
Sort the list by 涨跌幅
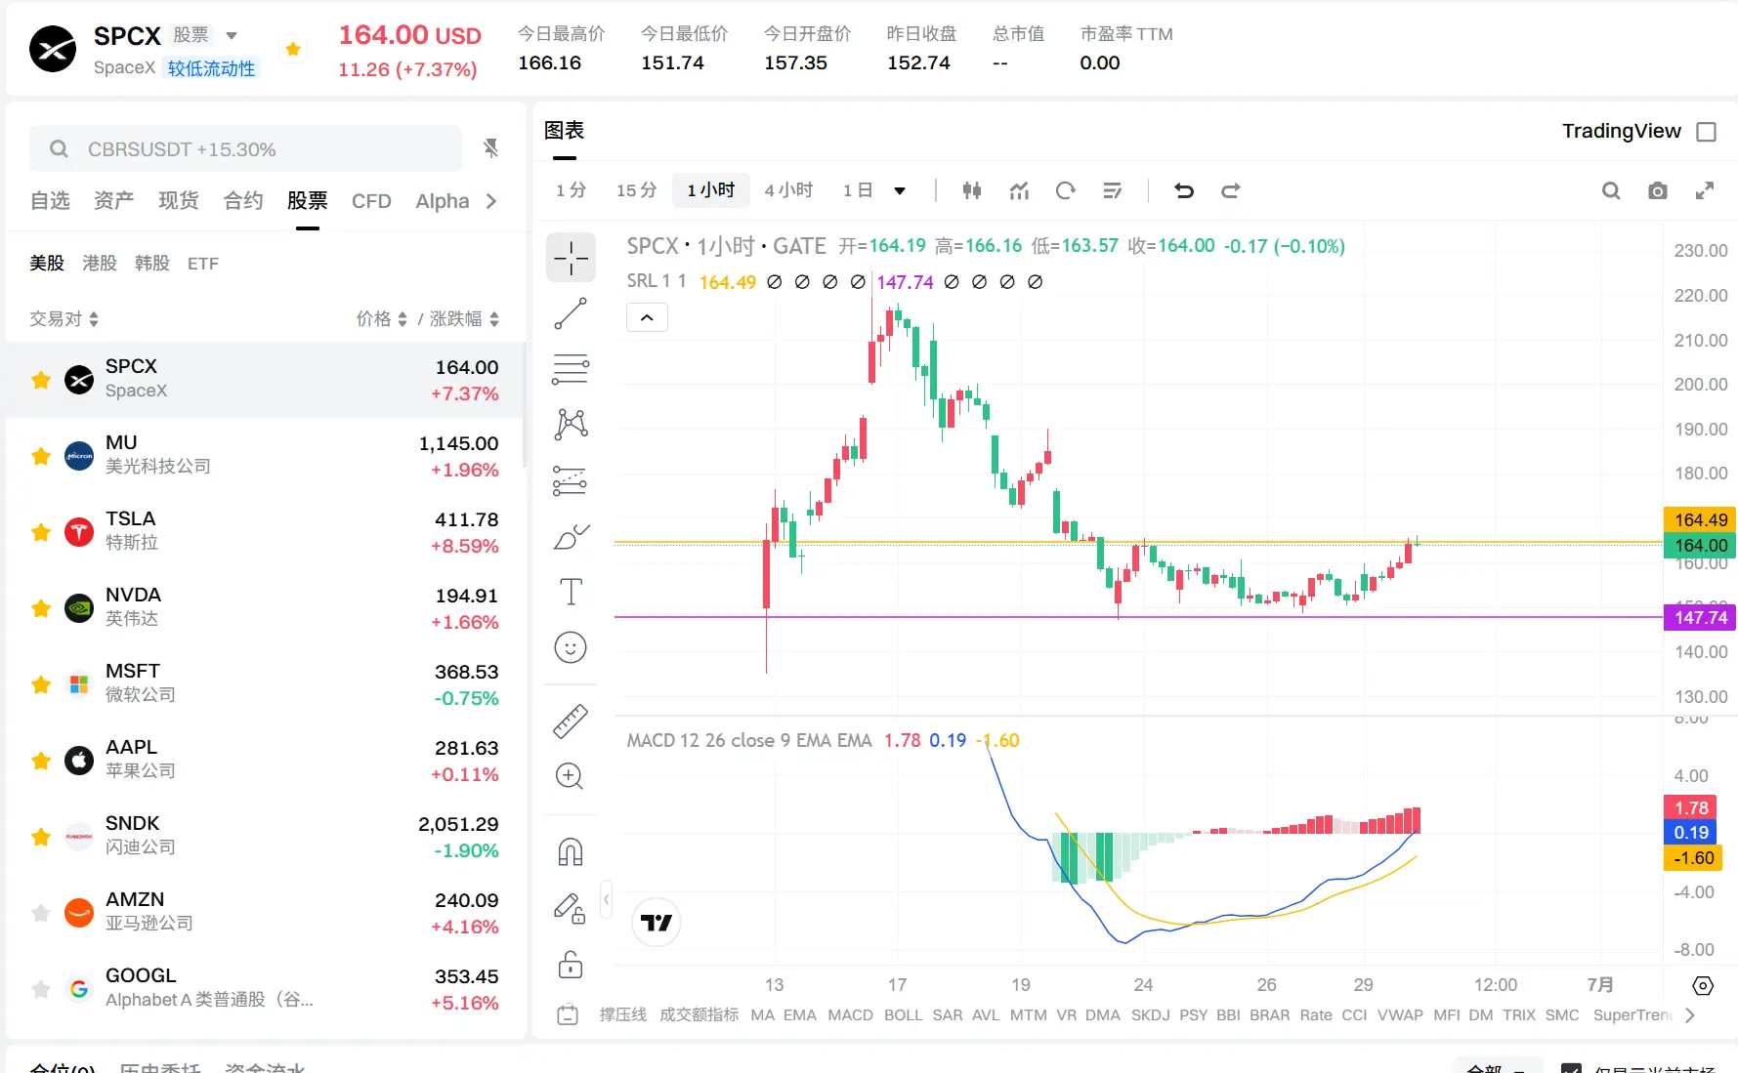[x=465, y=319]
